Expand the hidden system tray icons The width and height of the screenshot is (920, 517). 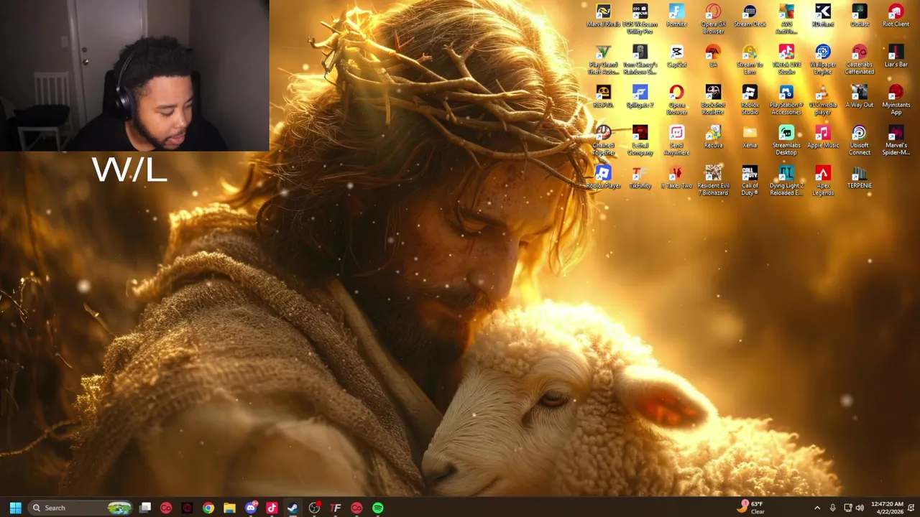click(x=817, y=508)
